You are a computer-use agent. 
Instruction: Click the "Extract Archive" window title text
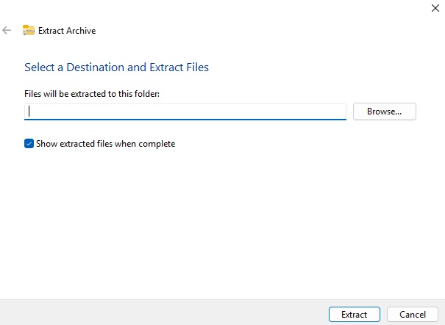point(67,31)
